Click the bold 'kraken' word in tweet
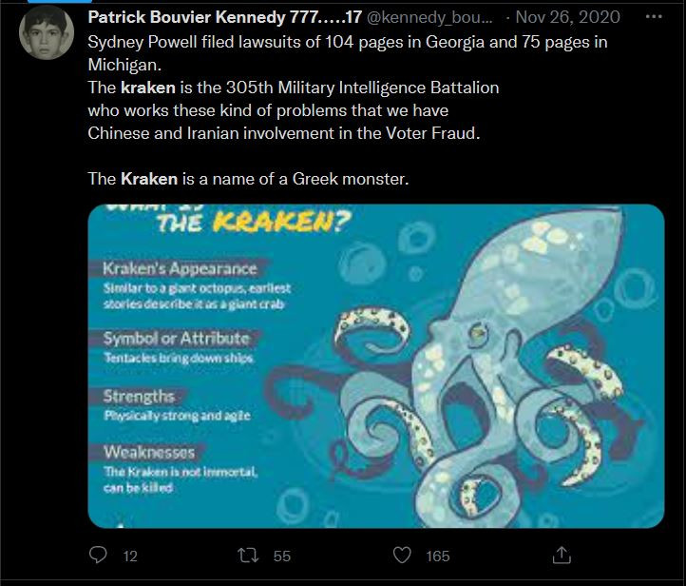Screen dimensions: 686x586 [x=148, y=88]
